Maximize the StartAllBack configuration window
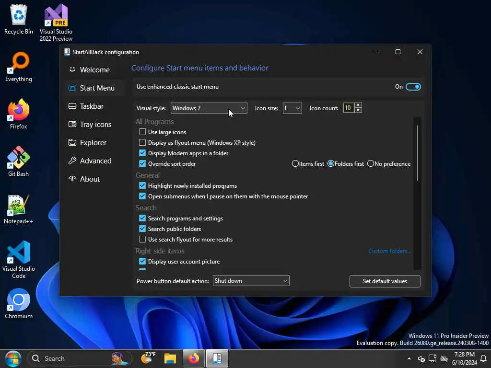Screen dimensions: 491x368 pyautogui.click(x=398, y=52)
